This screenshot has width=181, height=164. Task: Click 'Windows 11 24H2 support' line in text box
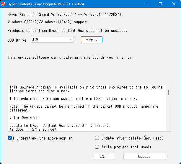(33, 129)
